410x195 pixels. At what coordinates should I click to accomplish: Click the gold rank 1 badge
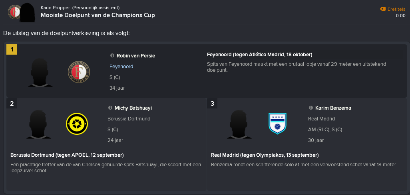pos(12,49)
